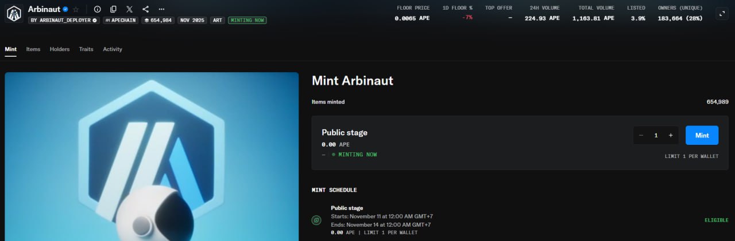Open the three-dot more options menu

161,9
